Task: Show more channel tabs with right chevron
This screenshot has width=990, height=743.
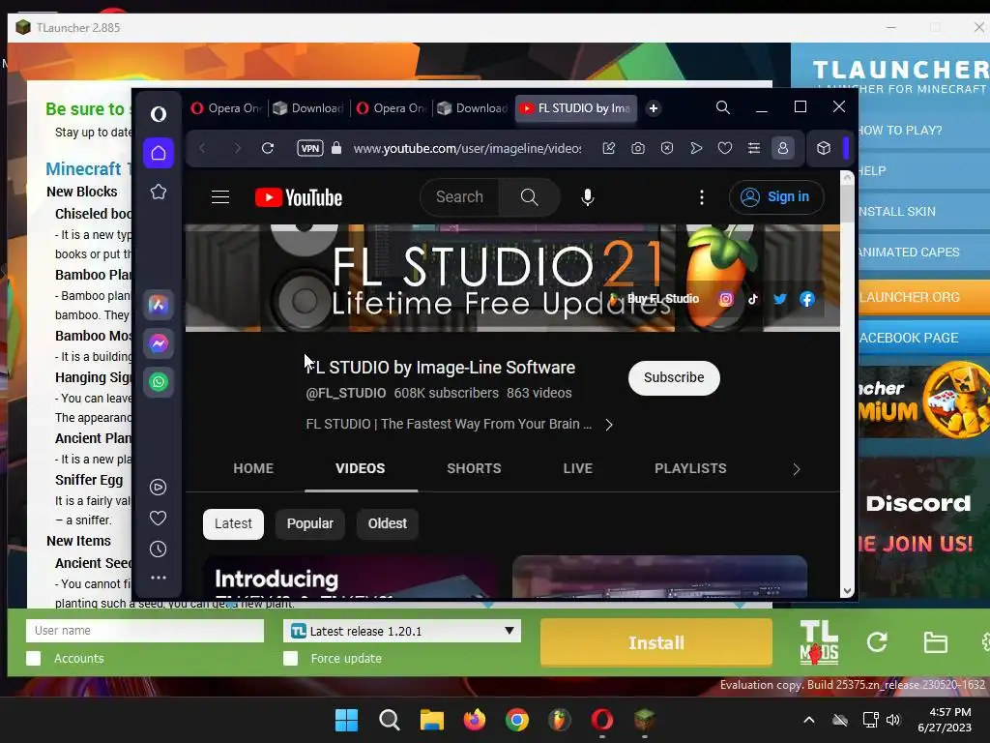Action: coord(797,469)
